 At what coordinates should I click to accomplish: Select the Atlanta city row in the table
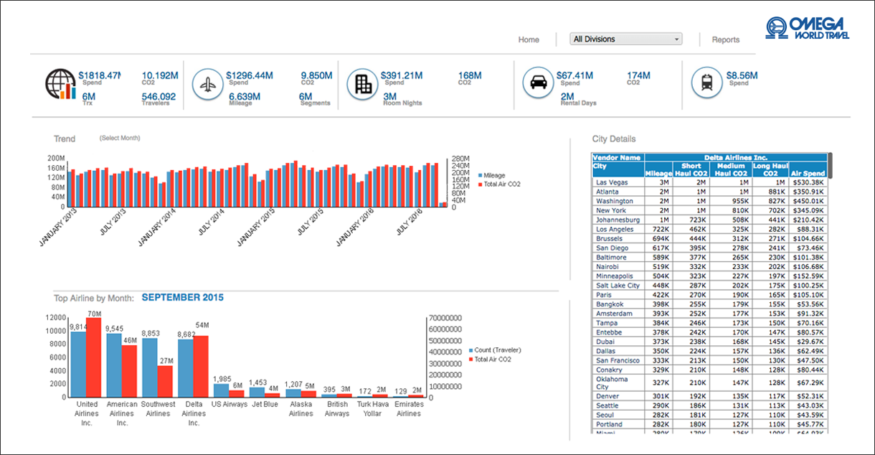pos(618,192)
